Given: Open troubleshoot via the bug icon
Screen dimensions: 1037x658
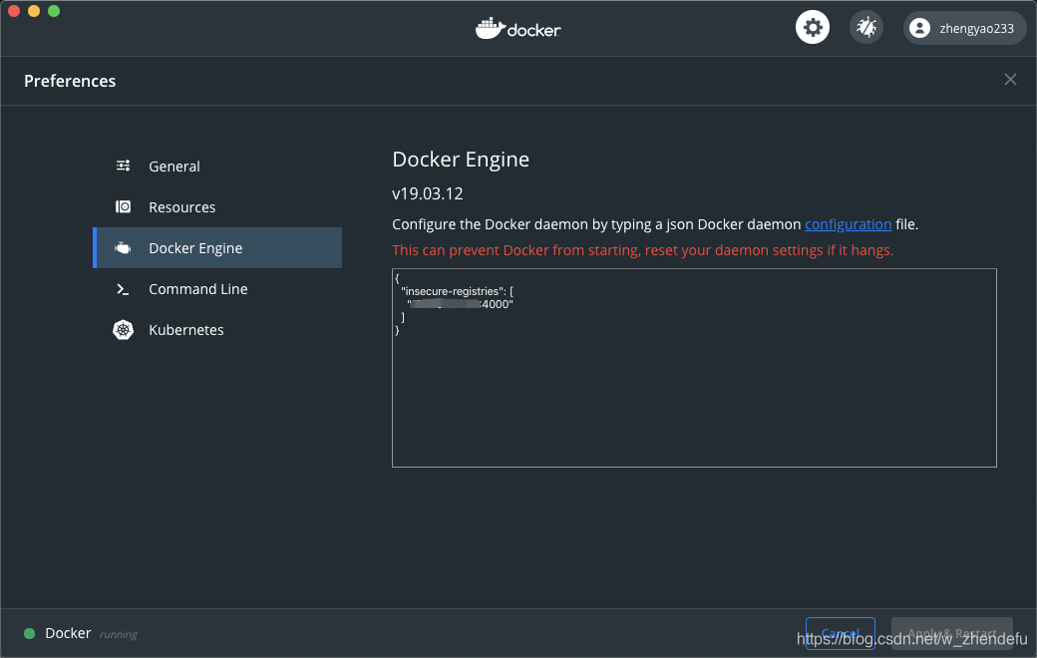Looking at the screenshot, I should (865, 28).
